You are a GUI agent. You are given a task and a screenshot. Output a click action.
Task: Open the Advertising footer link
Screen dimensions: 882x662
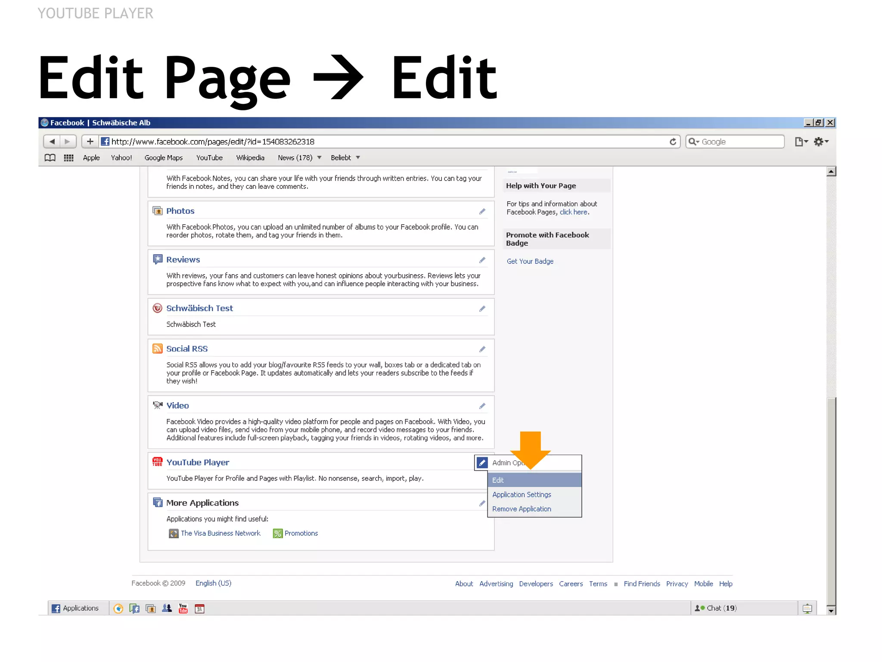pyautogui.click(x=496, y=584)
